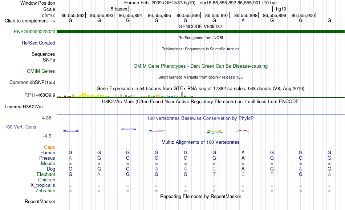Open the OMIM Genes track label
345x210 pixels.
pos(41,71)
